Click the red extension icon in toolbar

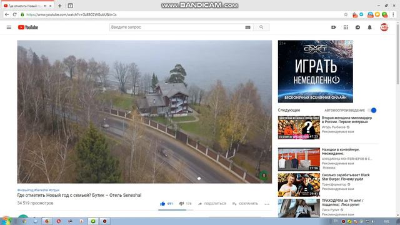pyautogui.click(x=355, y=15)
